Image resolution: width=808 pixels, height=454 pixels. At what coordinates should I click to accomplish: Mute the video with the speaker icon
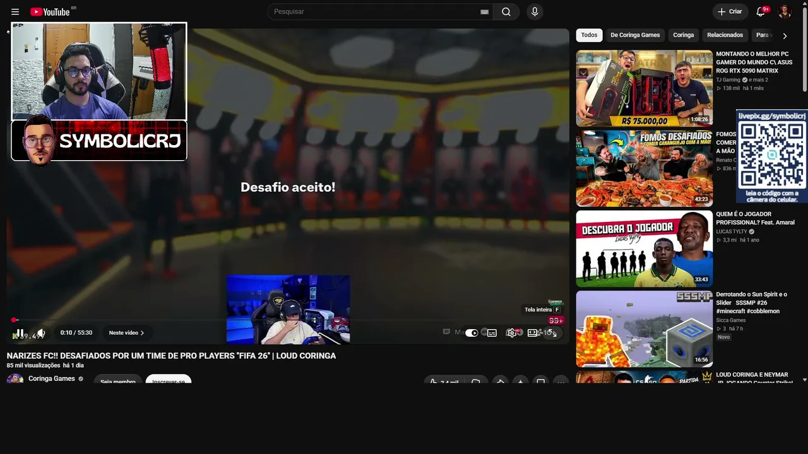click(41, 333)
